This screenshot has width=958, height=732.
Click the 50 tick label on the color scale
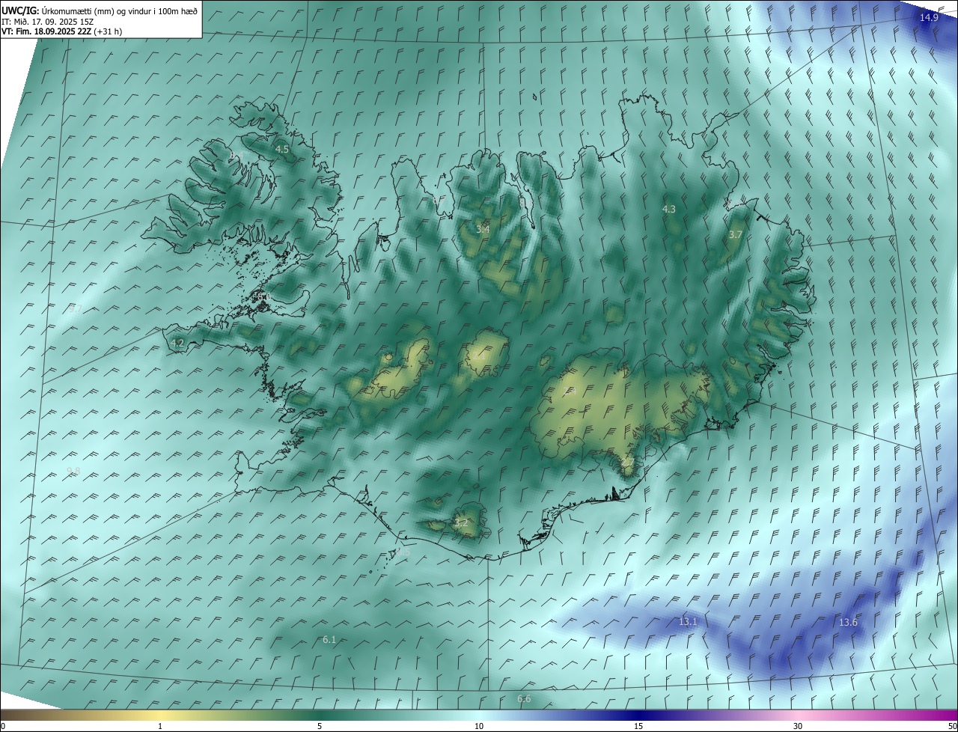[952, 727]
